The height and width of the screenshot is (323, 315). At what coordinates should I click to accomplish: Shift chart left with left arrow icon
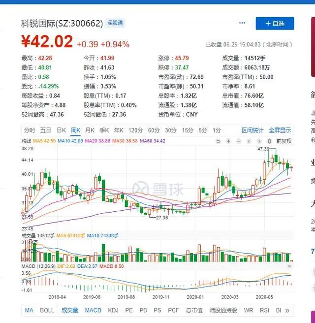pyautogui.click(x=249, y=141)
